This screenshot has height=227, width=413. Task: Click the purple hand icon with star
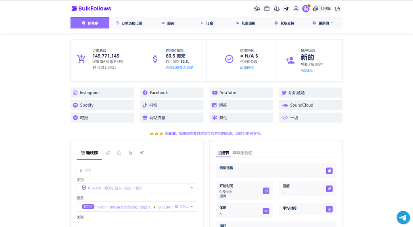(x=306, y=9)
